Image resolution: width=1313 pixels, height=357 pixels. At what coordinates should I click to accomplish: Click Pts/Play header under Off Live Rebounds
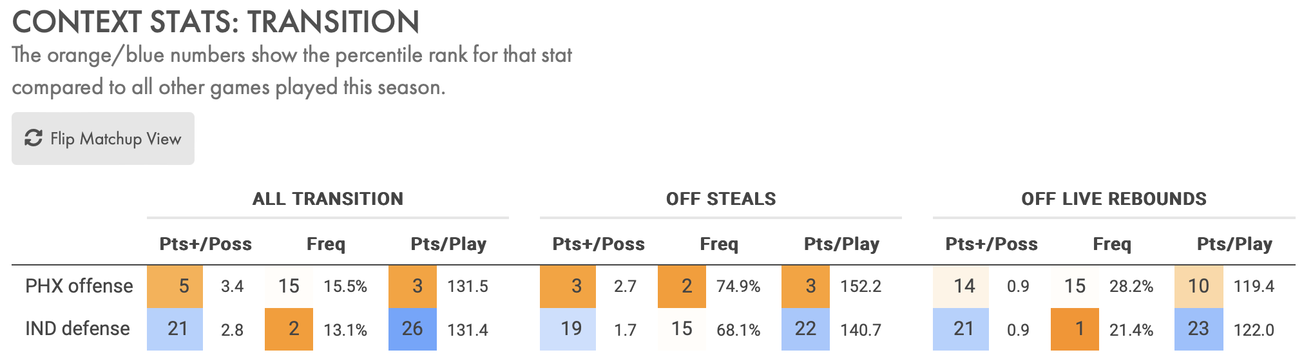1234,244
